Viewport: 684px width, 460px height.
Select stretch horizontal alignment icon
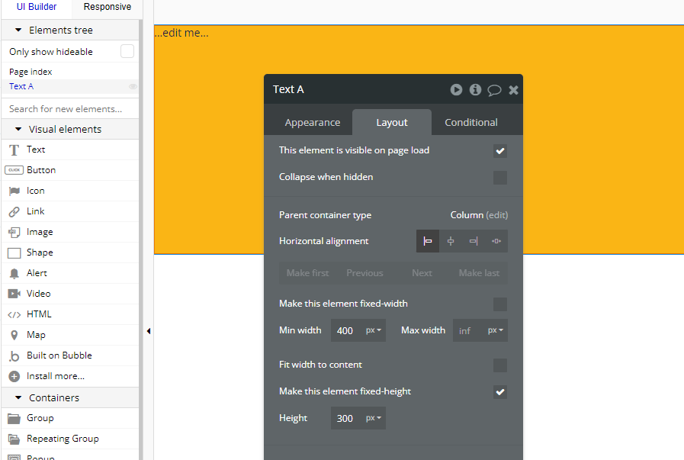click(496, 241)
